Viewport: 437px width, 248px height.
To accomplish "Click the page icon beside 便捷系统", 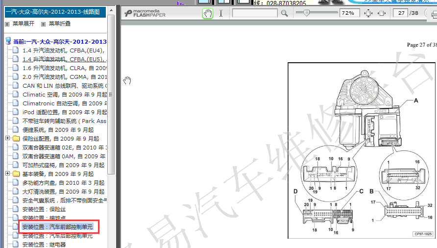I will click(16, 130).
